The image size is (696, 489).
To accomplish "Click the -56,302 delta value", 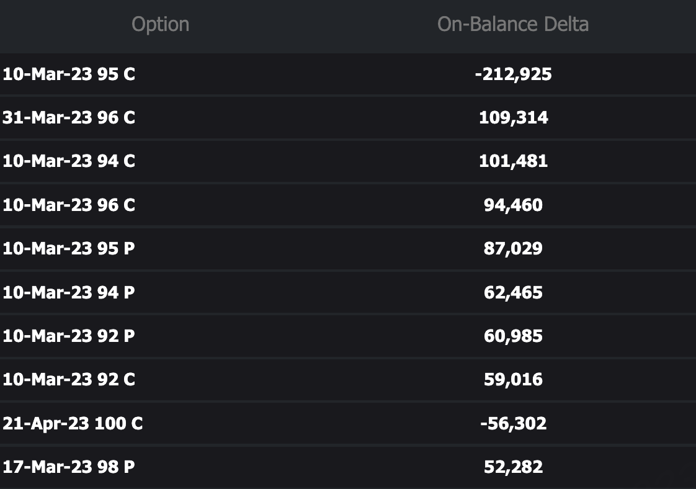I will point(513,423).
